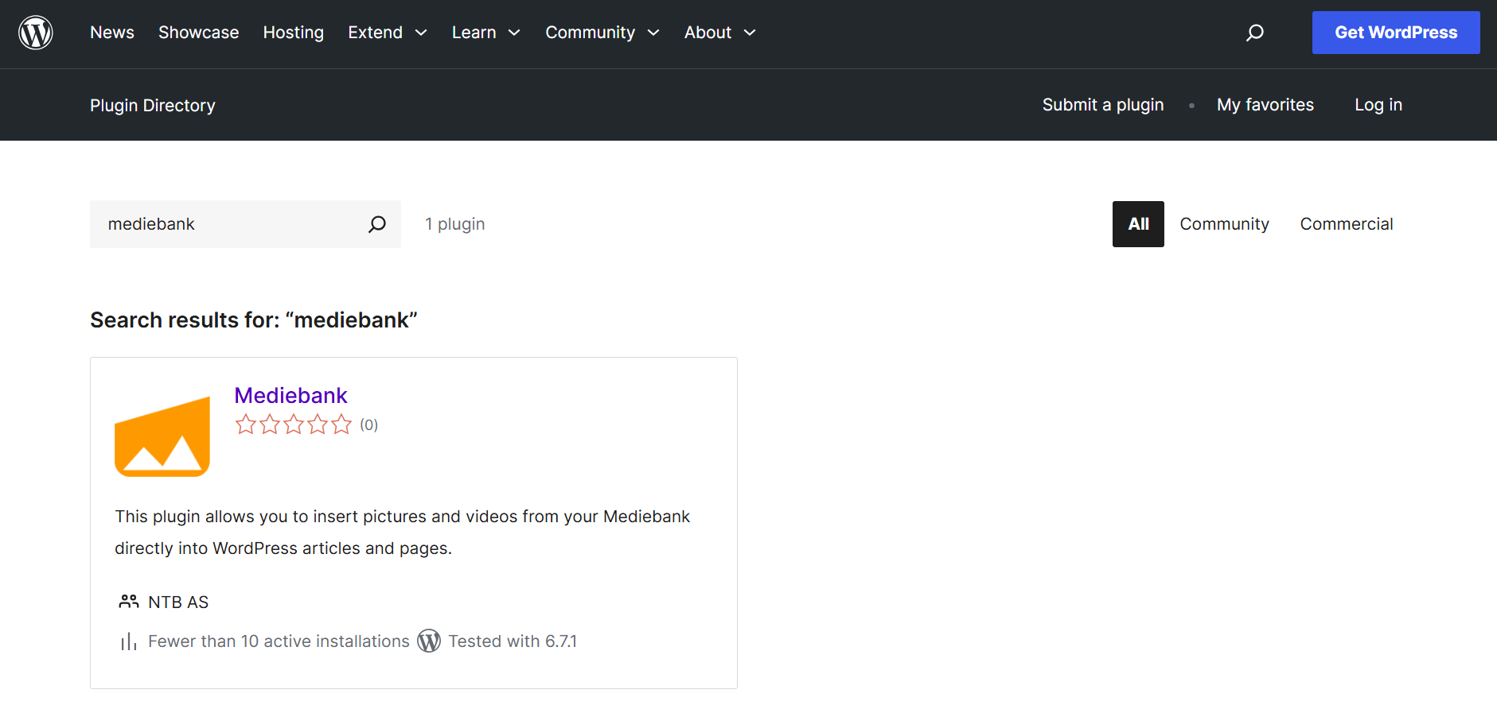
Task: Click the Search results for mediebank heading
Action: (x=254, y=320)
